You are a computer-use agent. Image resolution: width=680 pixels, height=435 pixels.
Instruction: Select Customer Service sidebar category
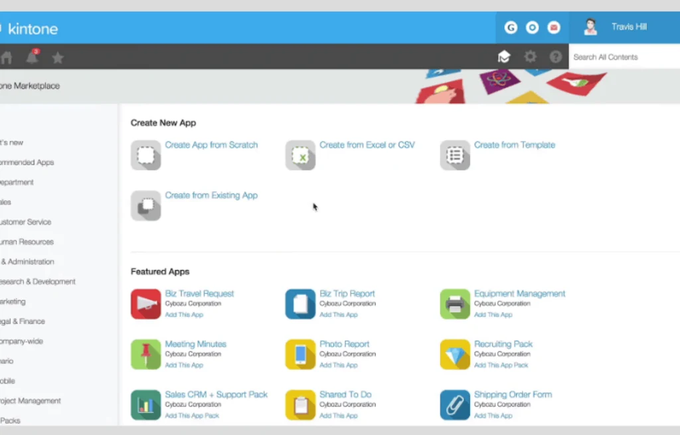(x=26, y=222)
